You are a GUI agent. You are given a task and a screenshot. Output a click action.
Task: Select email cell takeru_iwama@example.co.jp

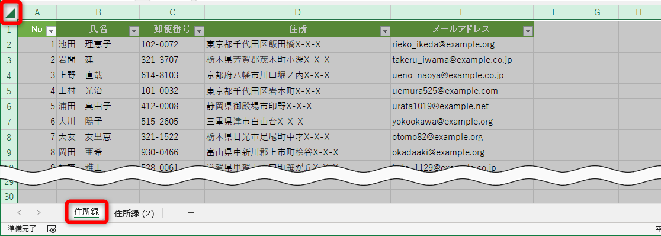(x=462, y=60)
